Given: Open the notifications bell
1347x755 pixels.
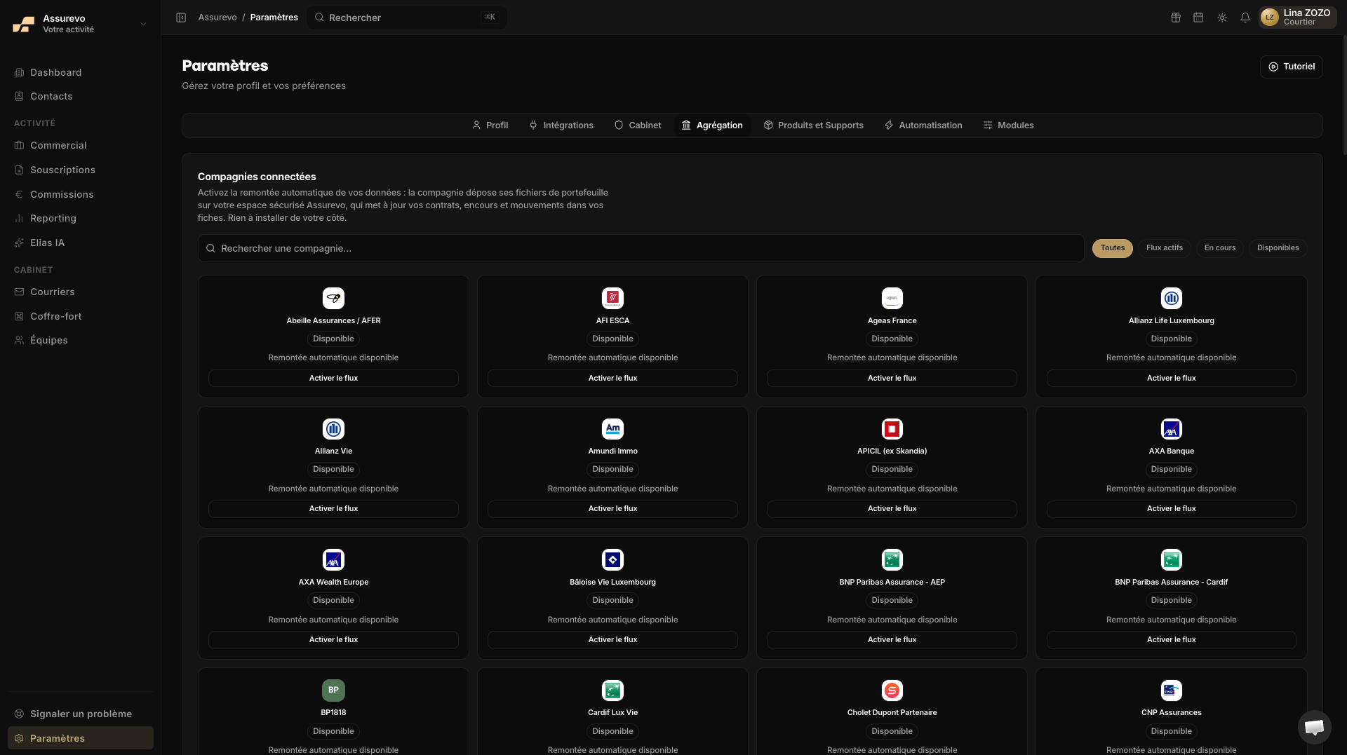Looking at the screenshot, I should (x=1245, y=18).
